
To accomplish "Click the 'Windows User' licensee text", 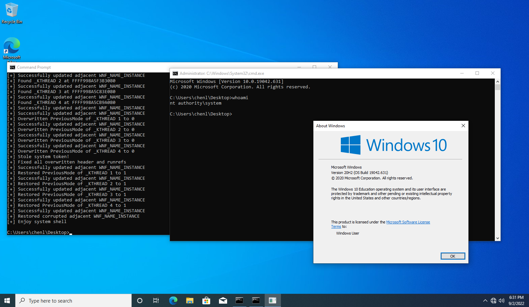I will 348,233.
